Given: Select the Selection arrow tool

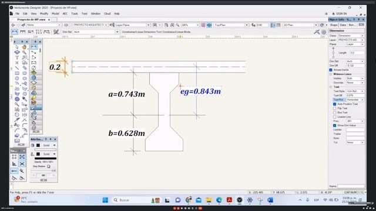Looking at the screenshot, I should [17, 47].
